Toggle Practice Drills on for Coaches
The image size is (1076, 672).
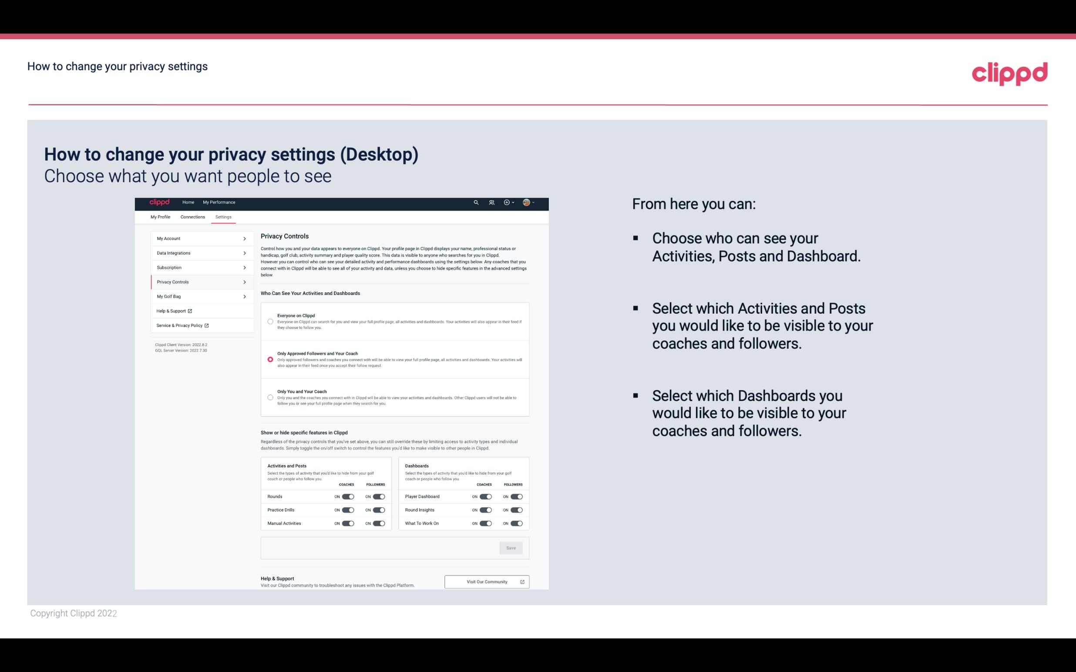click(349, 510)
